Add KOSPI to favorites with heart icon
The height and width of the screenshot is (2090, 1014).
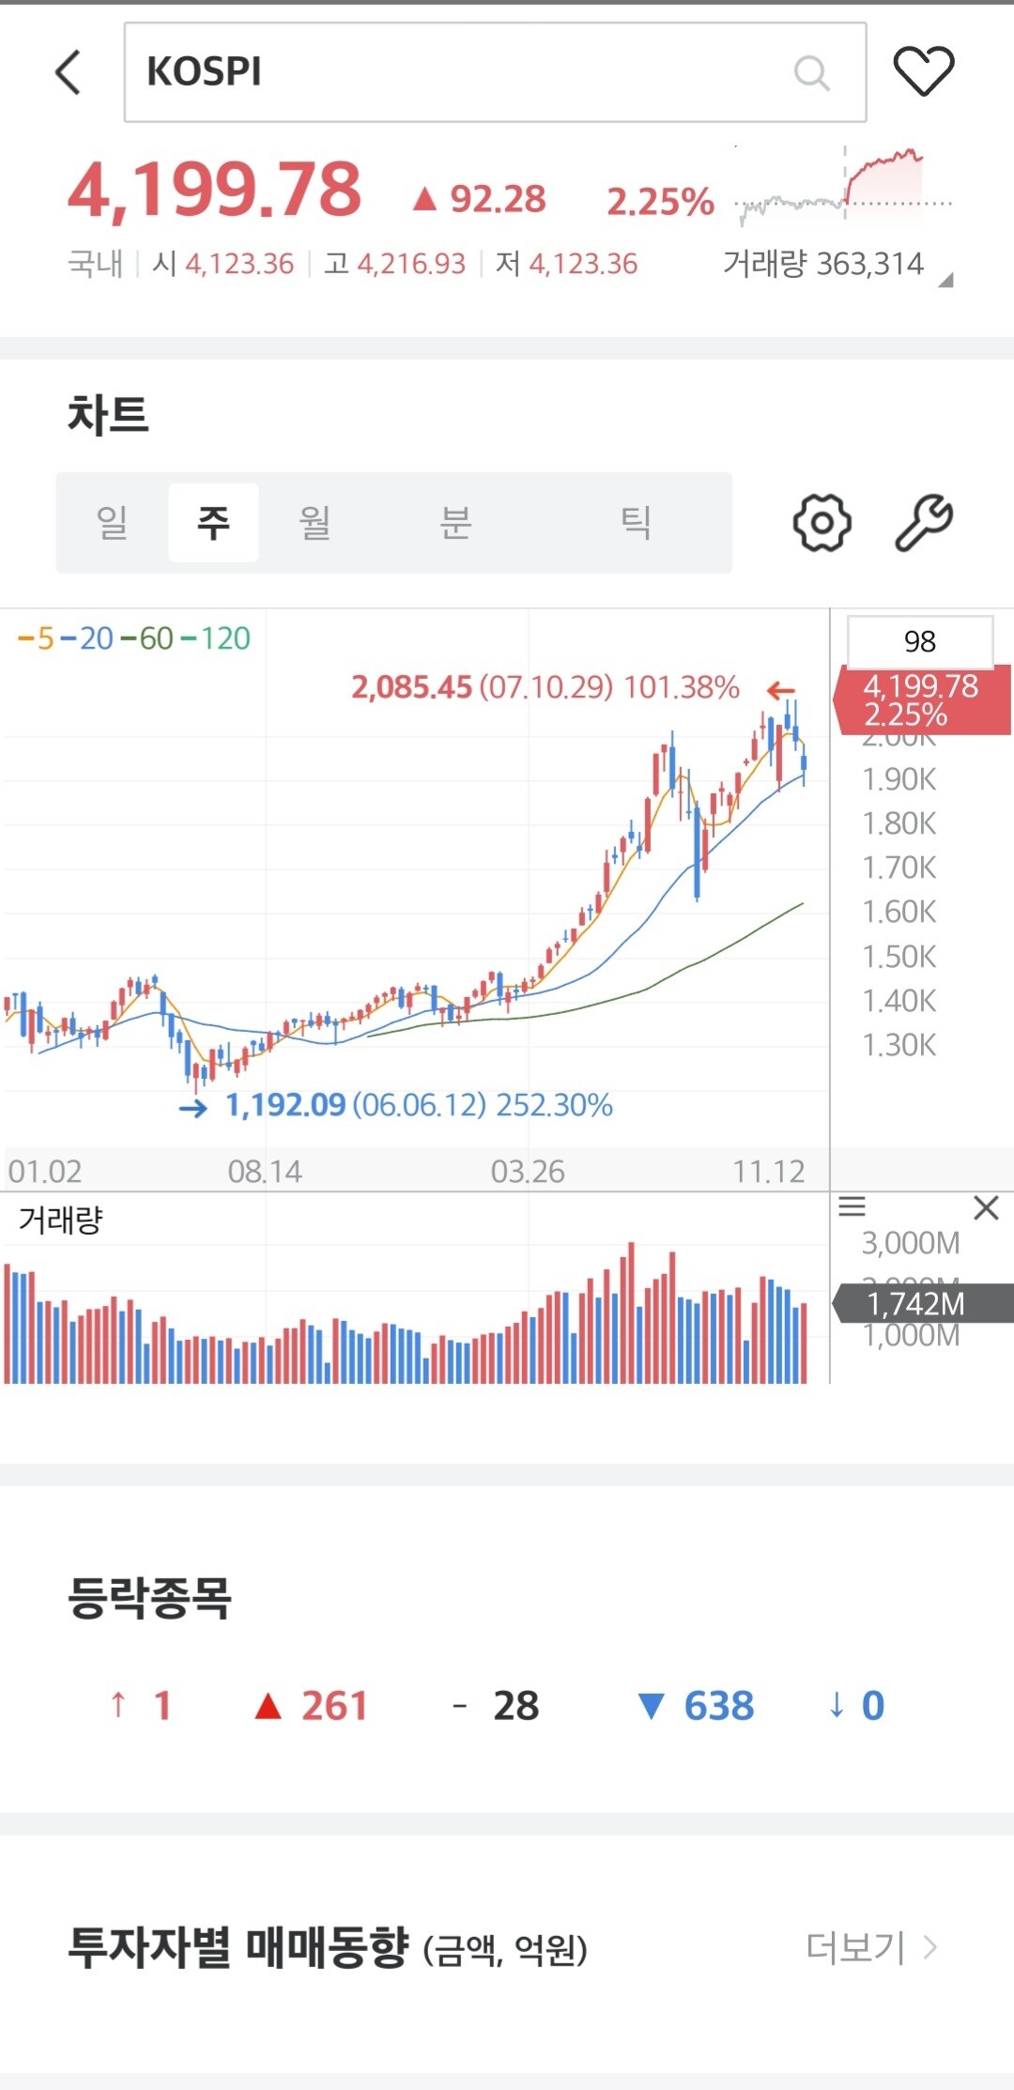923,71
